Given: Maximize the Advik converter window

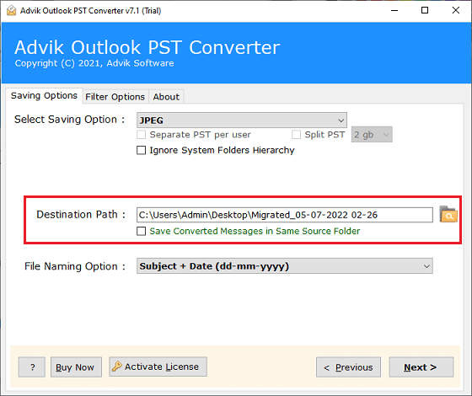Looking at the screenshot, I should [425, 10].
